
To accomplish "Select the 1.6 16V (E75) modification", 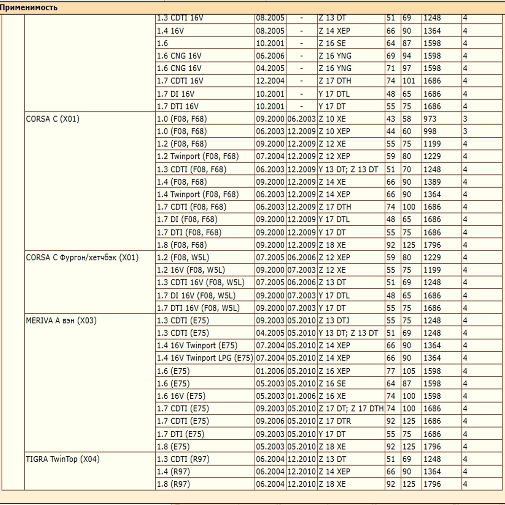I will pos(181,396).
